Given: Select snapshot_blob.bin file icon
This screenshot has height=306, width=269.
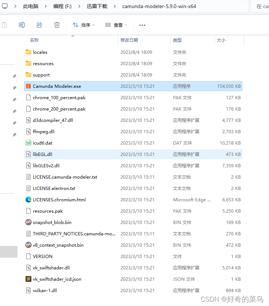Looking at the screenshot, I should pyautogui.click(x=28, y=222).
